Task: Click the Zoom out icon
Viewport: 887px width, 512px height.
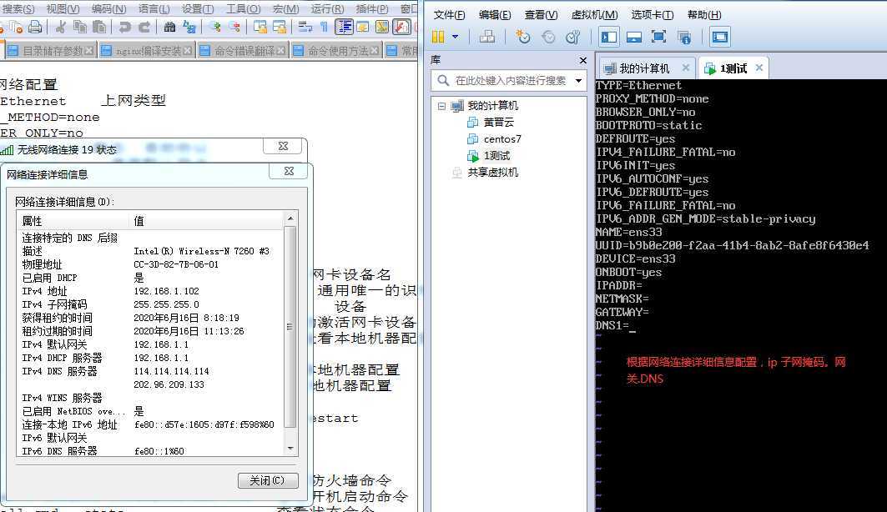Action: pos(234,28)
